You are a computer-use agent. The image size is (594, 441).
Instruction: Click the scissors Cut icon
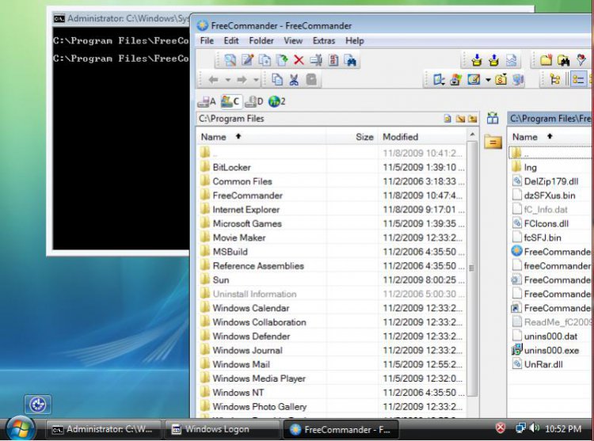[294, 79]
